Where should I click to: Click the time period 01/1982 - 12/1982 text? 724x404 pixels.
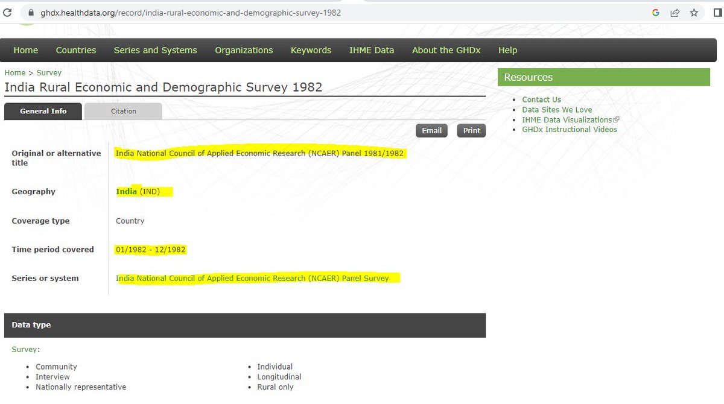pyautogui.click(x=150, y=249)
